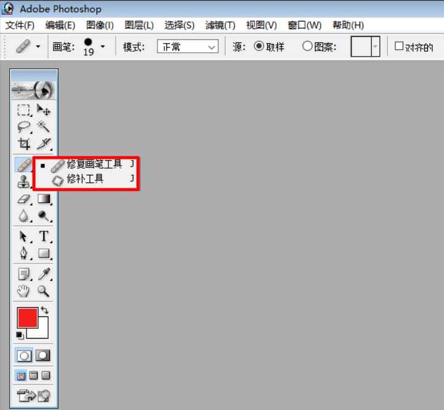Swap foreground and background colors

[45, 310]
